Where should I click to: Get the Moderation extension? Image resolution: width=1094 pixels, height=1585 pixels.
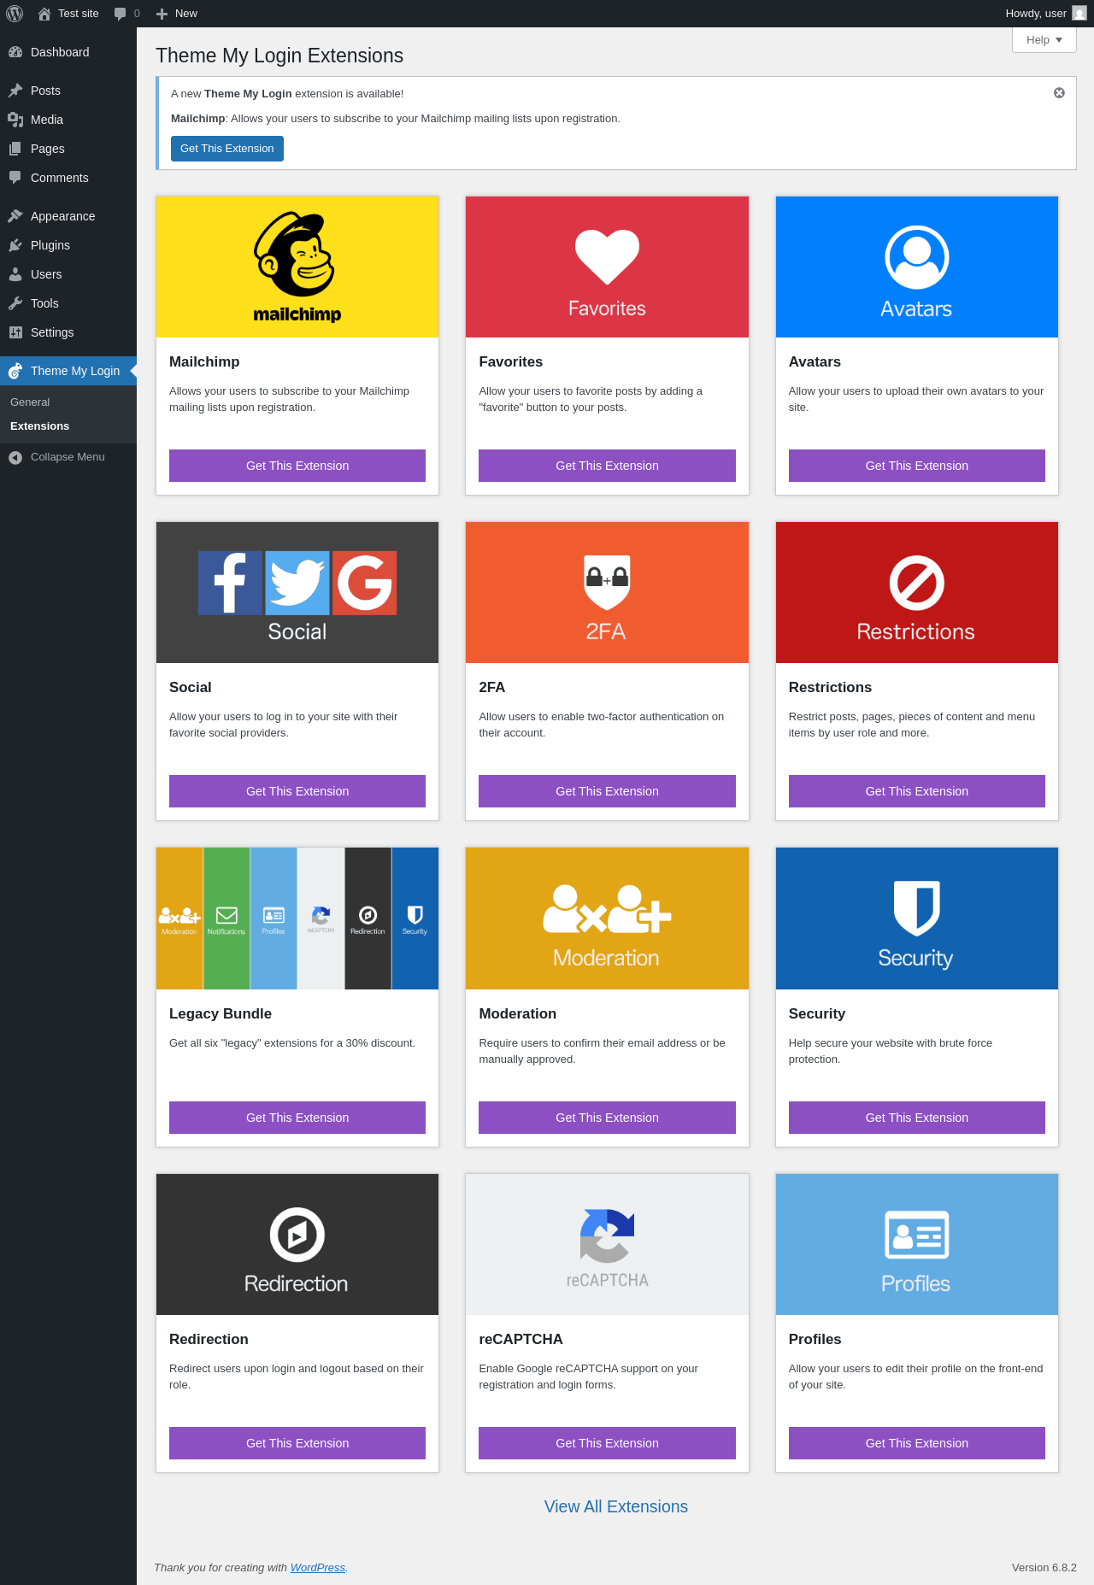coord(607,1118)
